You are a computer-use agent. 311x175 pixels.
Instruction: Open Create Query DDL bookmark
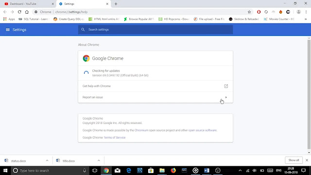69,19
